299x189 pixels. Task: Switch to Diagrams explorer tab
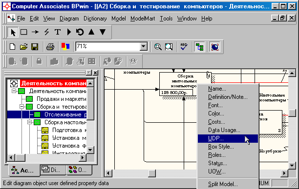(53, 170)
